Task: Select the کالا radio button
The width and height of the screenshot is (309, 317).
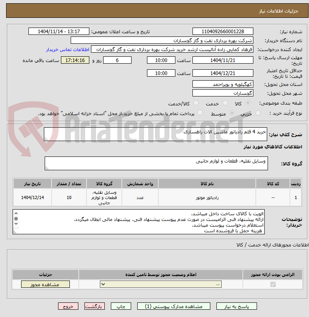Action: coord(248,103)
